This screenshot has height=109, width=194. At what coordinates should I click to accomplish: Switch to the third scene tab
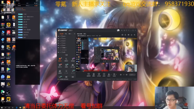point(70,34)
